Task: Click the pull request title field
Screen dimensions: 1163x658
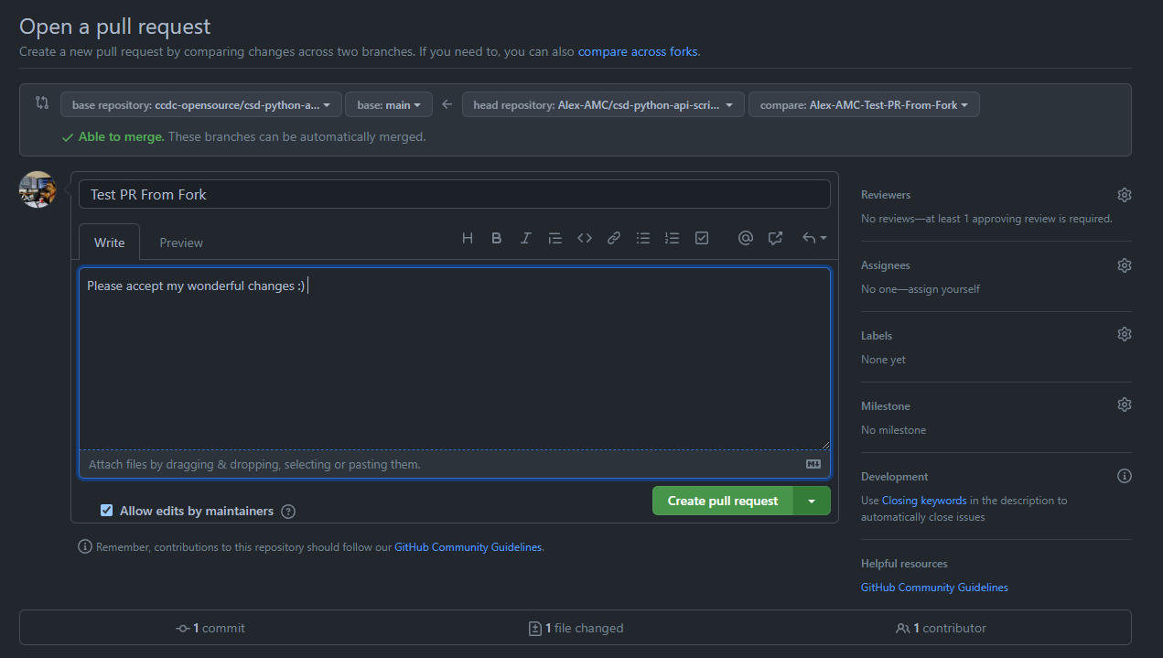Action: [x=455, y=195]
